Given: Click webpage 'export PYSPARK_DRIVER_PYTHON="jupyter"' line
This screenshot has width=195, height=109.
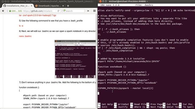Looking at the screenshot, I should pos(46,104).
